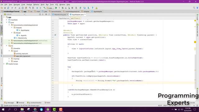Open the app run configuration dropdown
The image size is (199, 112).
(x=50, y=8)
